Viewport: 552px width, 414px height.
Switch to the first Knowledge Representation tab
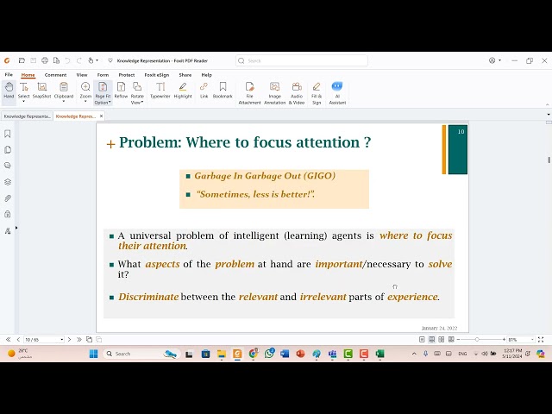tap(27, 116)
